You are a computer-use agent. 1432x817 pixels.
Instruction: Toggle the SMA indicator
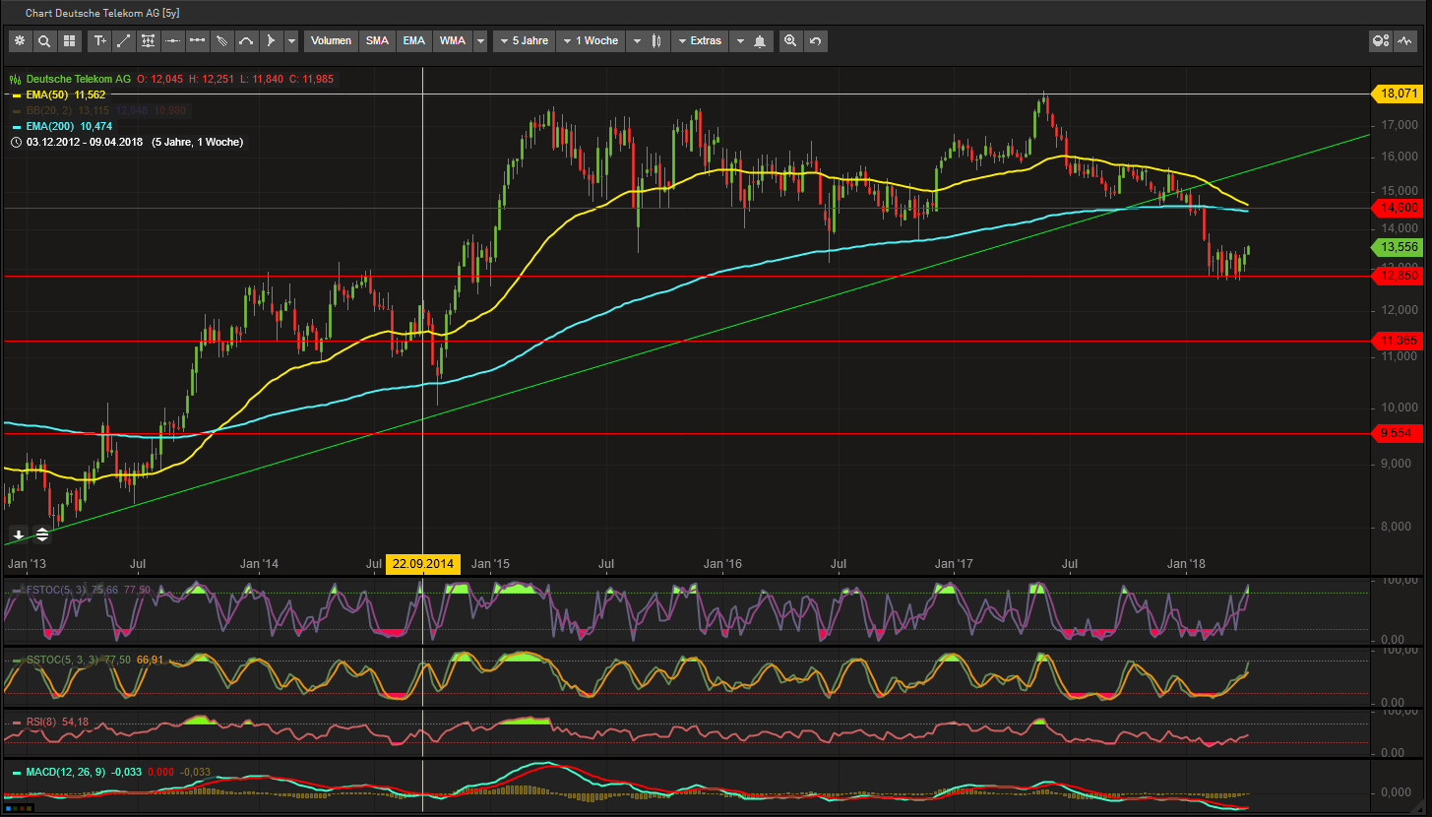tap(377, 40)
